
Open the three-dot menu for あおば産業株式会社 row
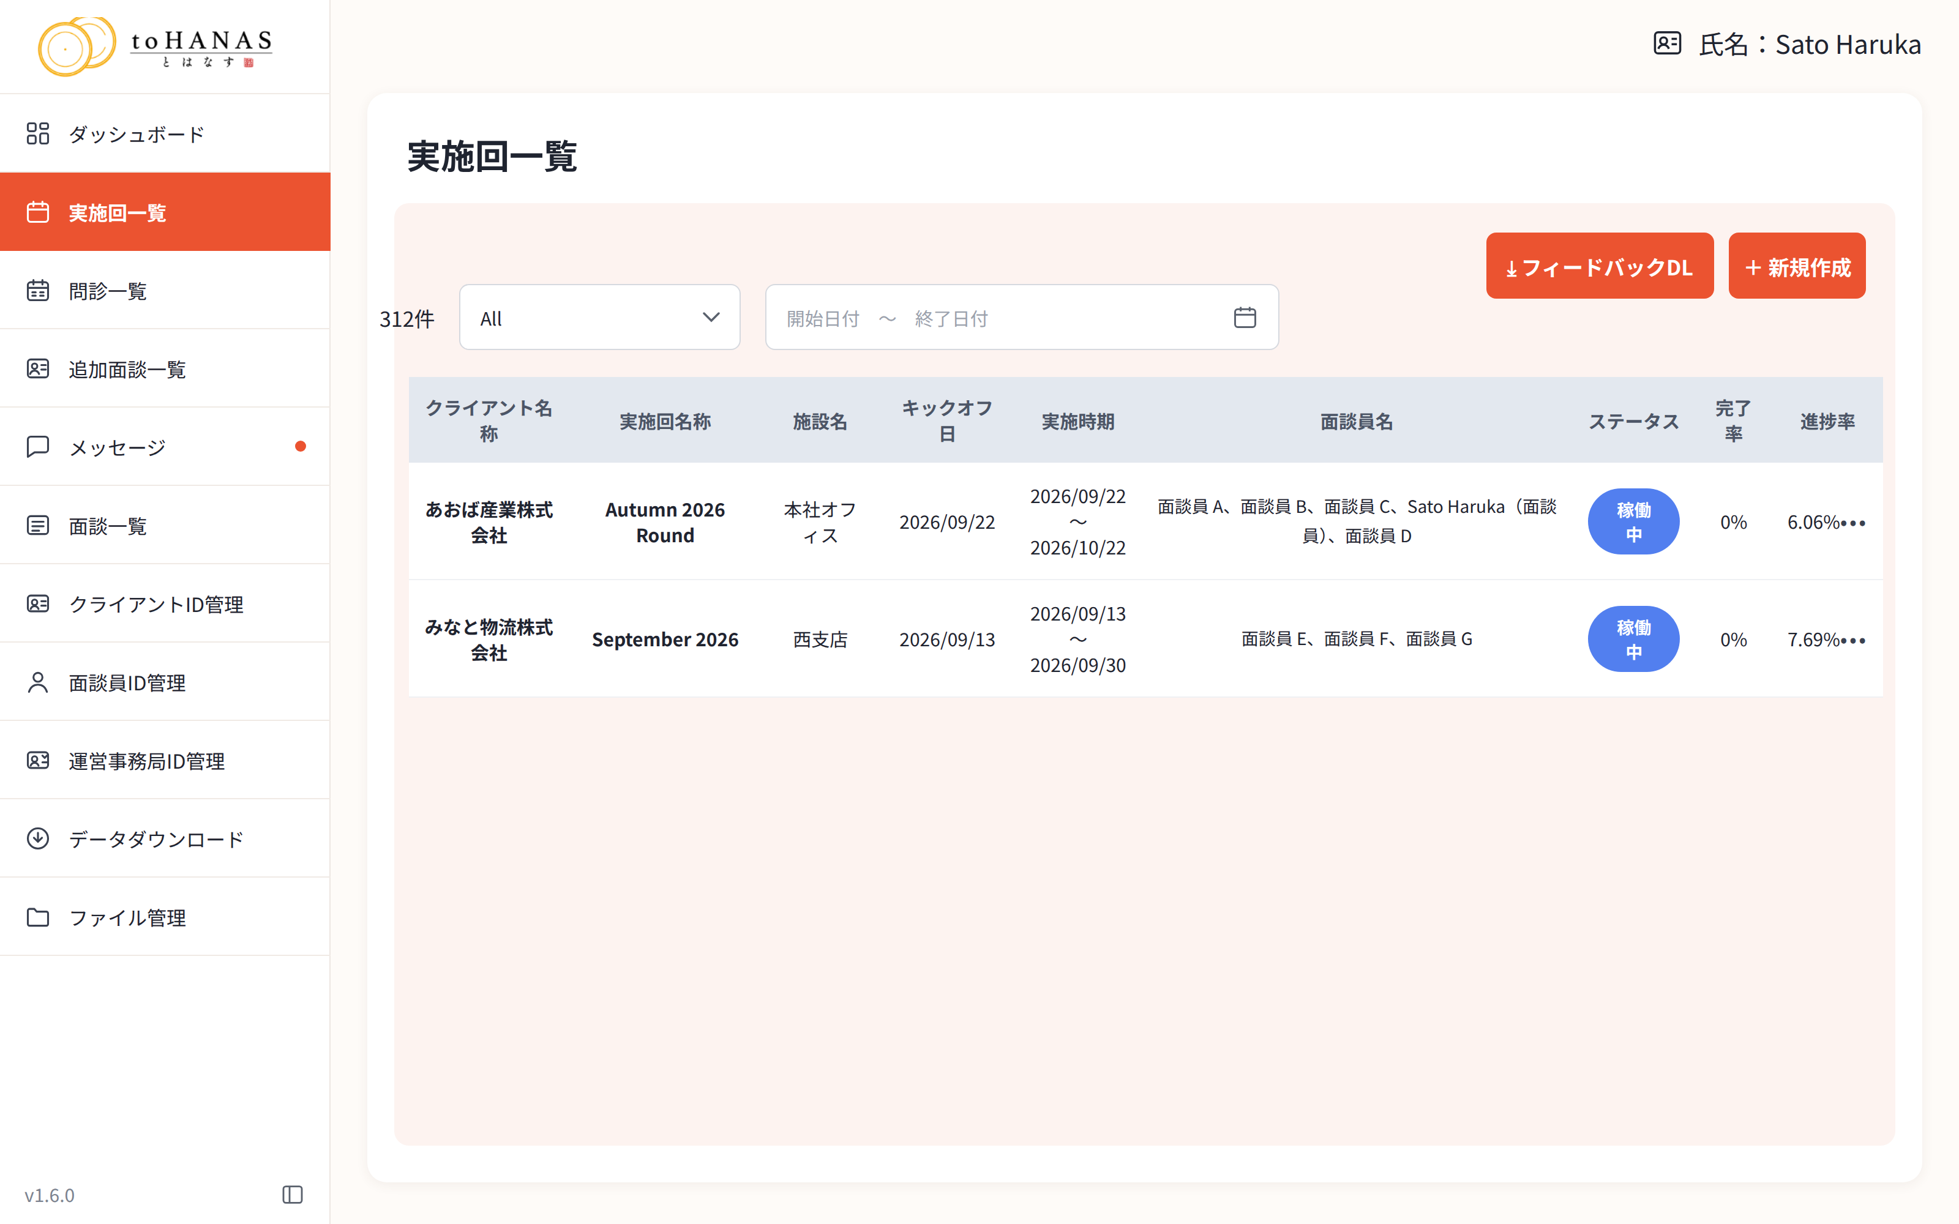(1853, 523)
